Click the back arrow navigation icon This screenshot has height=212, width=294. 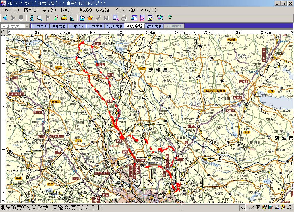[x=5, y=18]
